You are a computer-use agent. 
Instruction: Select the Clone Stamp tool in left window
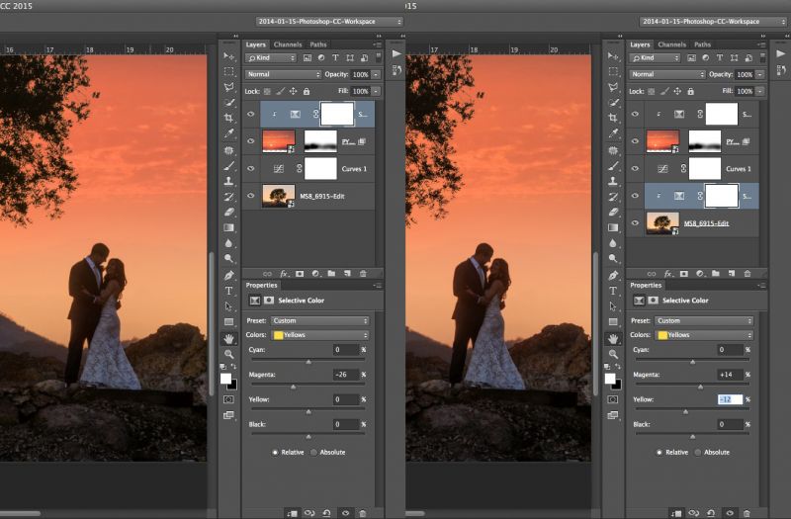[228, 181]
